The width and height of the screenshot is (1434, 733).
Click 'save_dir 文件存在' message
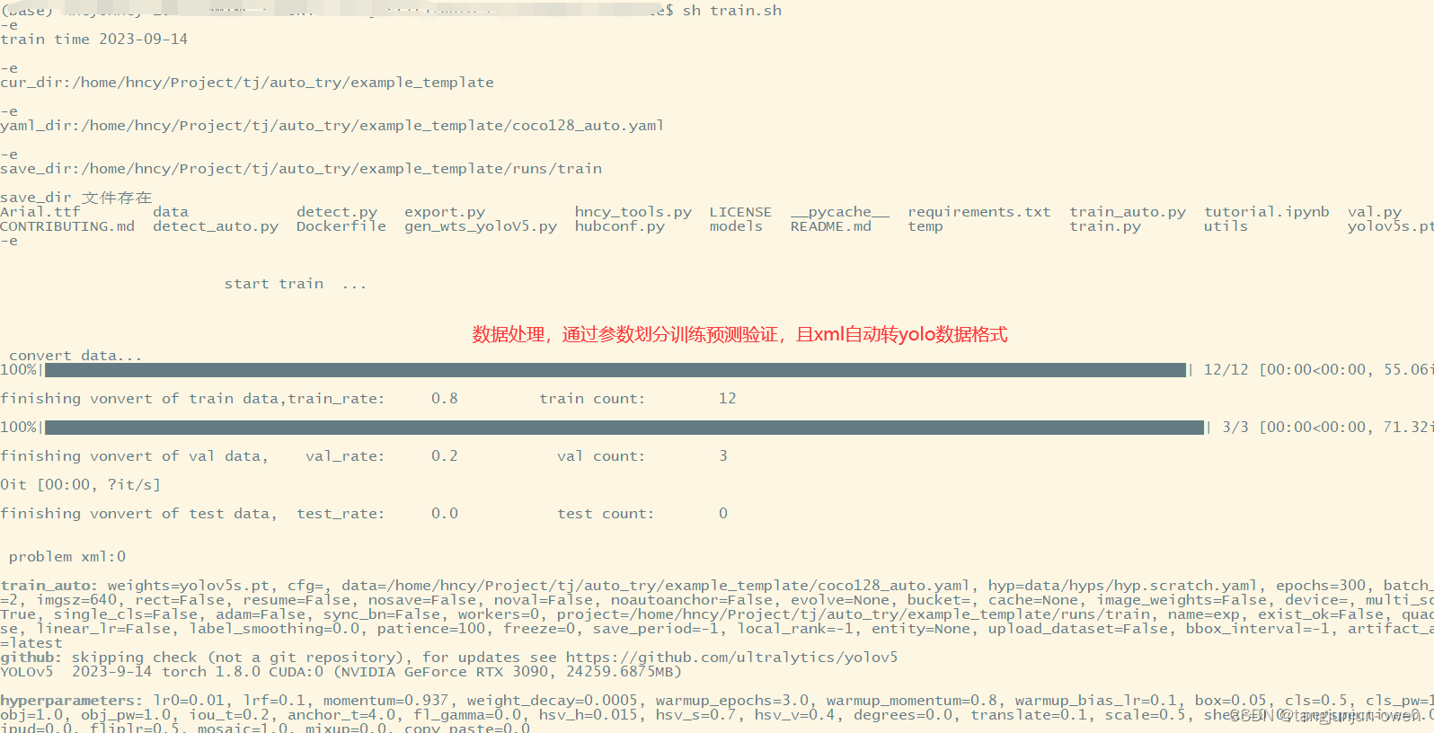click(x=76, y=198)
